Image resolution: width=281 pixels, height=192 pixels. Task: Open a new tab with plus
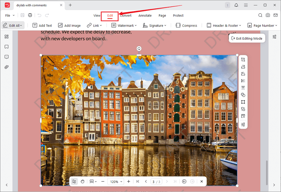pyautogui.click(x=70, y=5)
